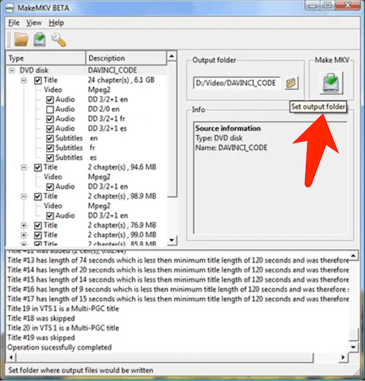This screenshot has width=365, height=381.
Task: Open the View menu
Action: [x=34, y=23]
